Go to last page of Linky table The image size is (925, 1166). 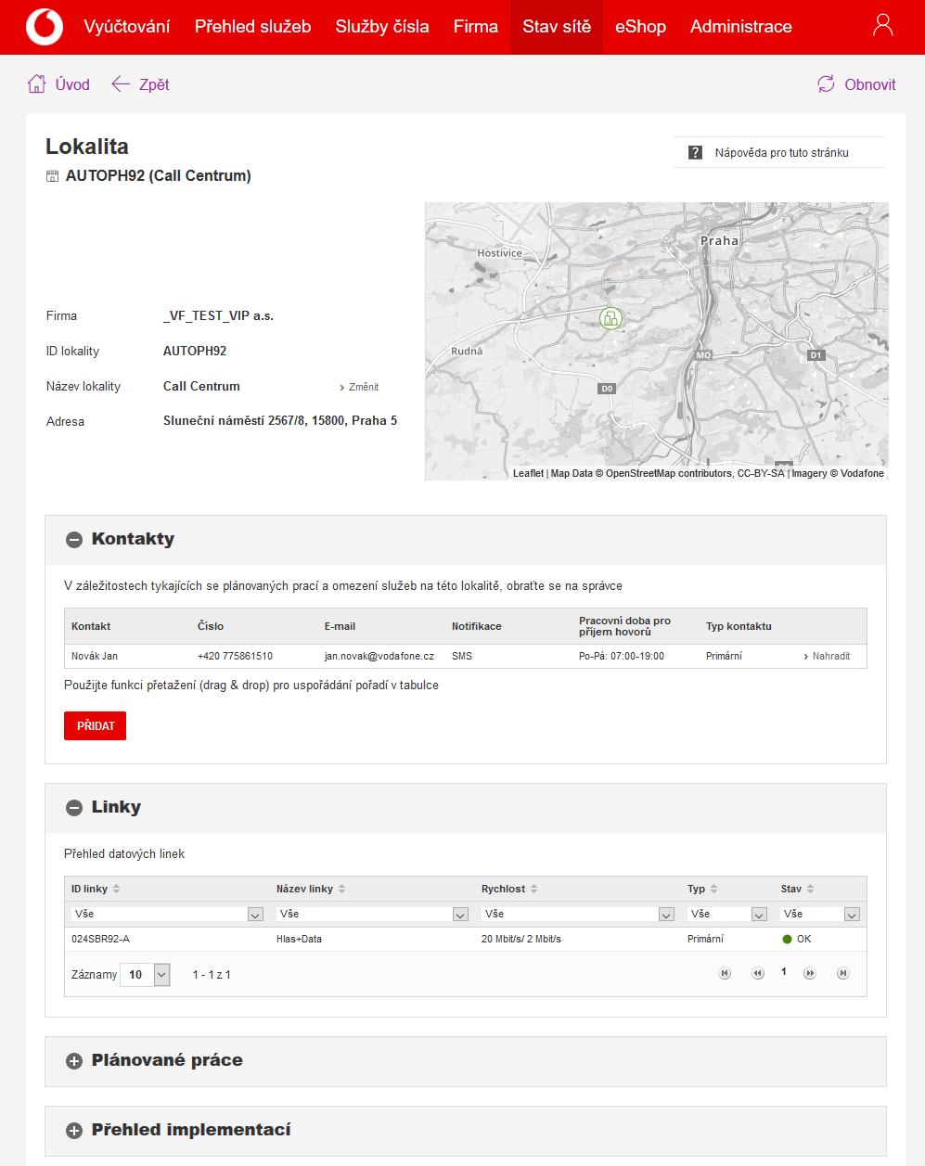(842, 973)
